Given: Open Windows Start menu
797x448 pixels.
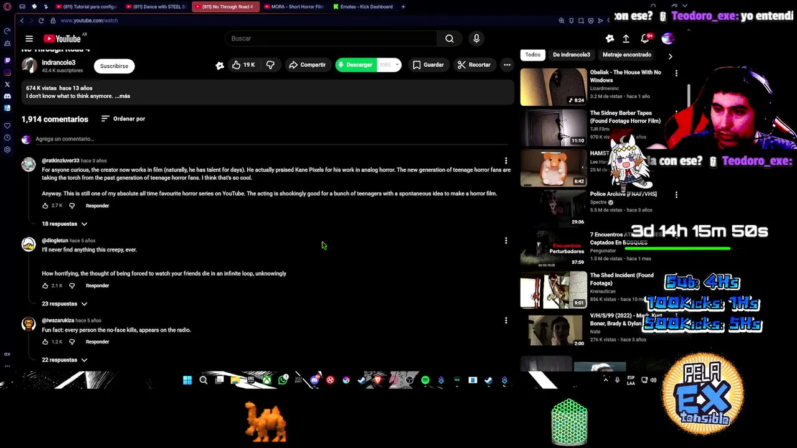Looking at the screenshot, I should pos(187,380).
